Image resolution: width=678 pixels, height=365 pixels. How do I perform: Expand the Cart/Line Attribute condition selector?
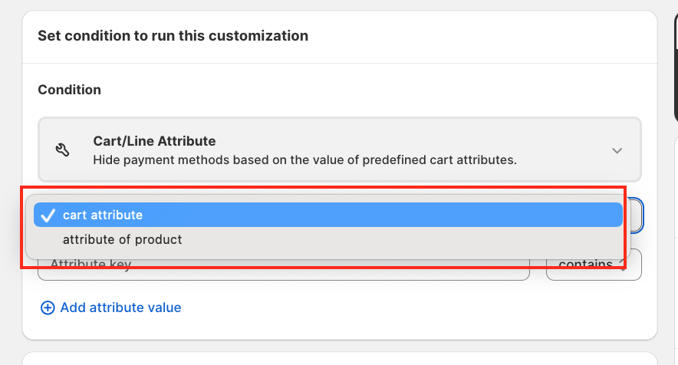(x=339, y=150)
